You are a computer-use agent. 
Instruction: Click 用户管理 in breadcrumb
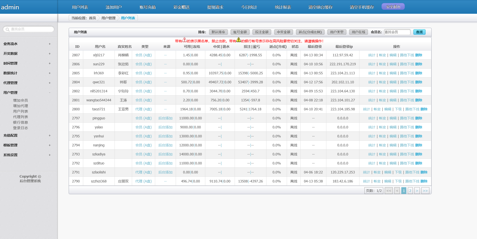tap(109, 18)
